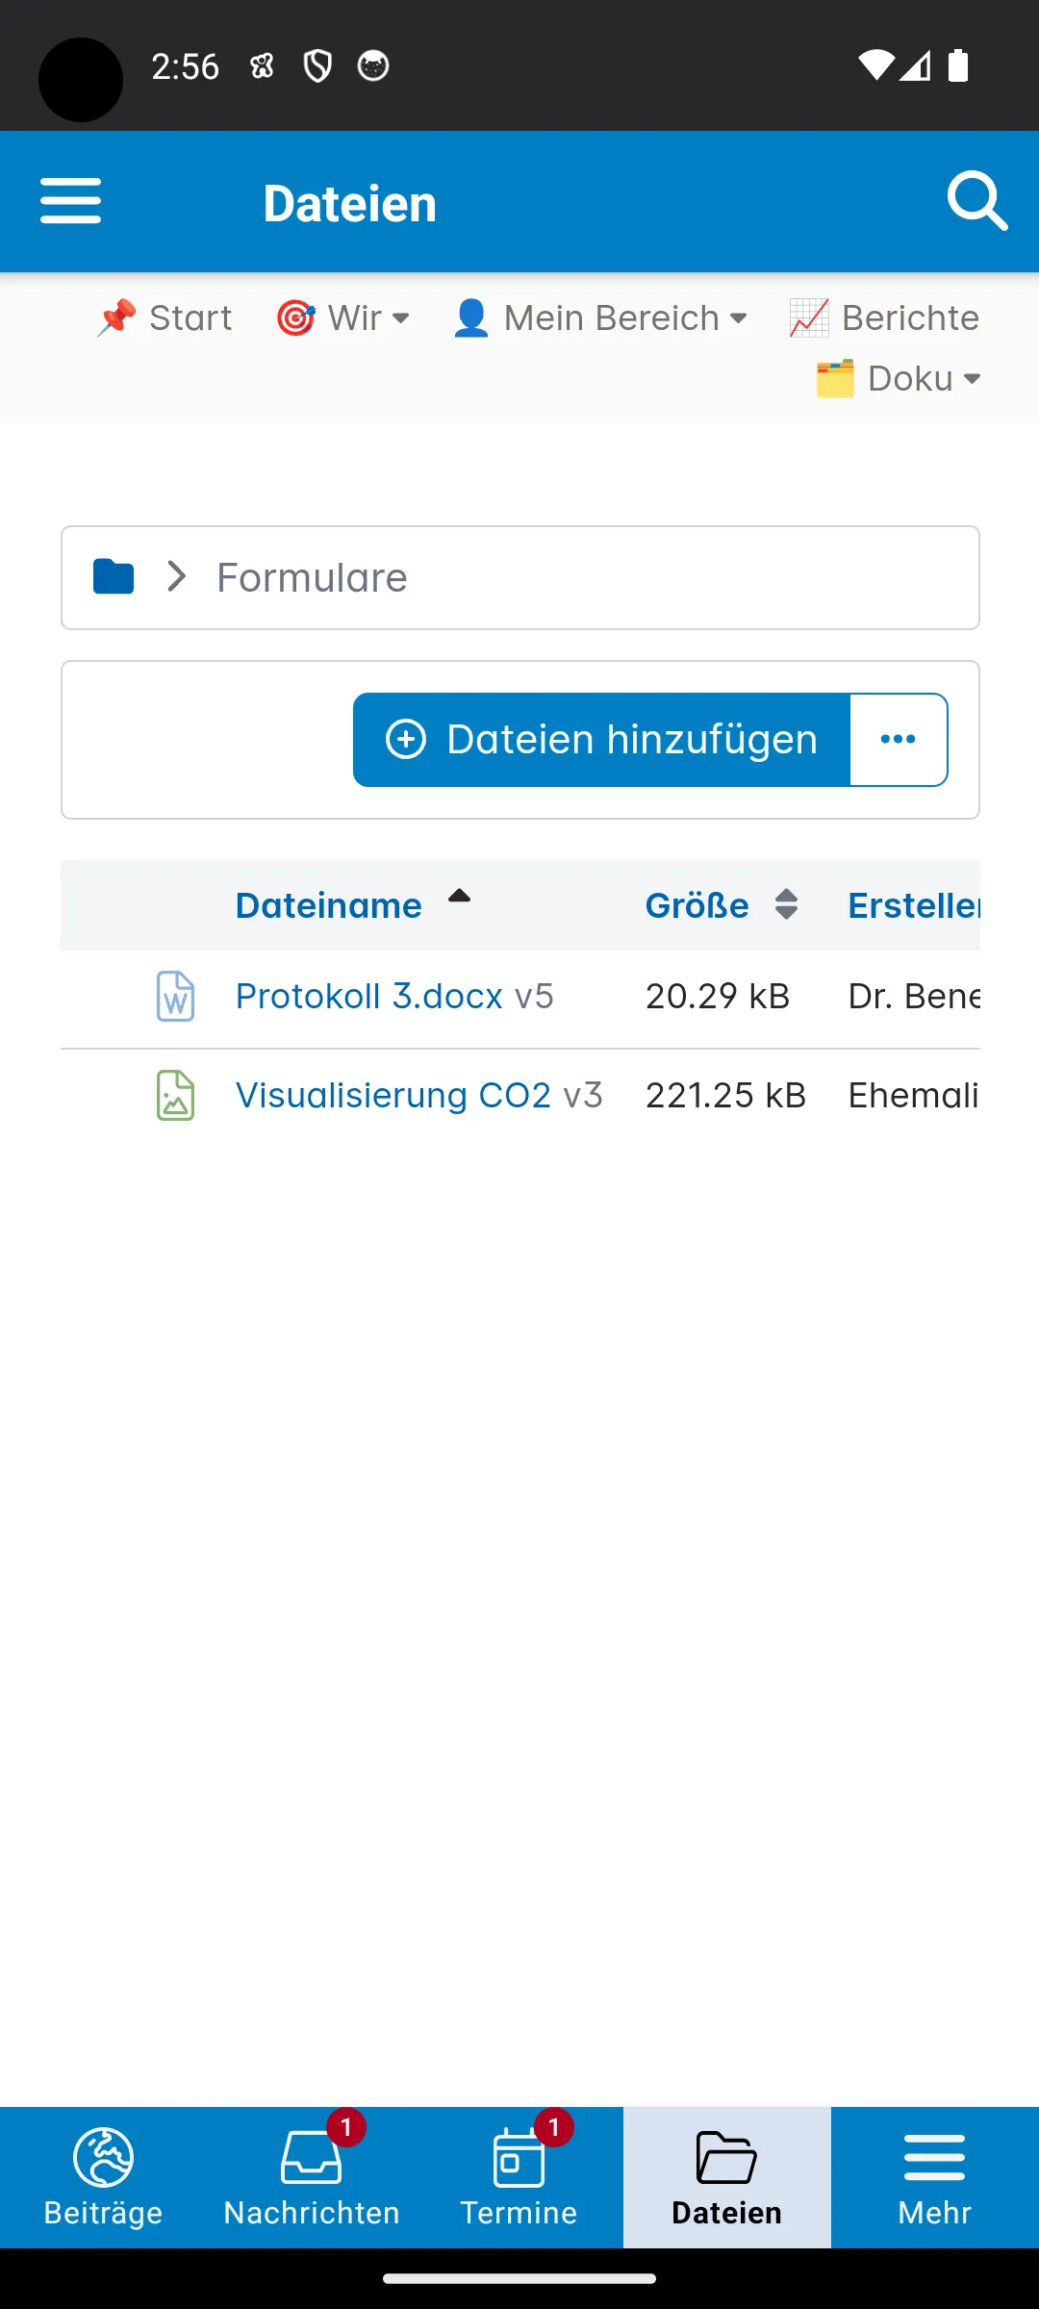Screen dimensions: 1039x2309
Task: Open the Protokoll 3.docx file link
Action: [x=369, y=996]
